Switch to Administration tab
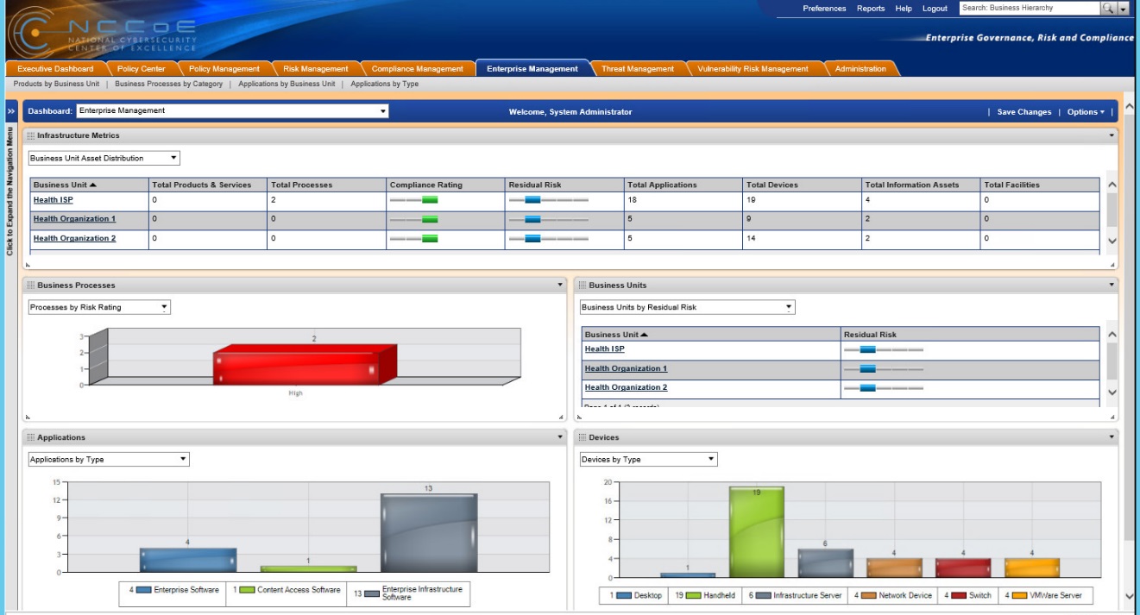The width and height of the screenshot is (1140, 615). click(860, 69)
